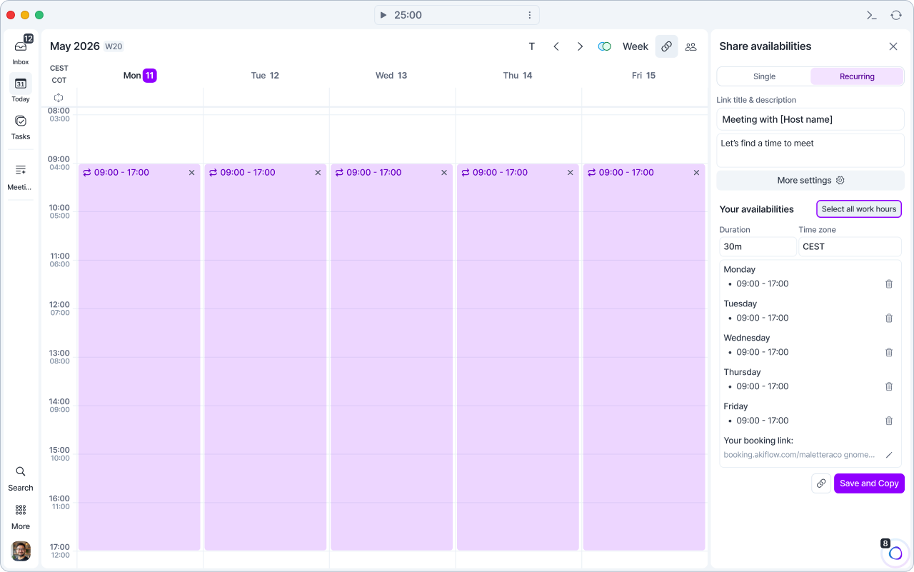Screen dimensions: 914x572
Task: Remove Monday availability block from calendar
Action: (x=191, y=173)
